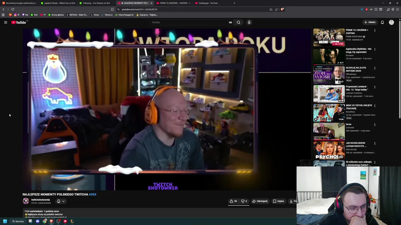This screenshot has width=401, height=225.
Task: Open the TikTok bookmark
Action: pos(77,15)
